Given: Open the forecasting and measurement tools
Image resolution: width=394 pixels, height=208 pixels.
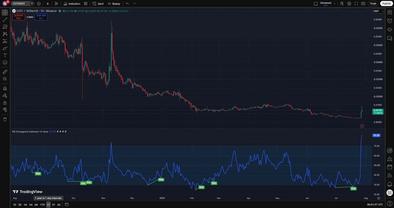Looking at the screenshot, I should pyautogui.click(x=5, y=41).
